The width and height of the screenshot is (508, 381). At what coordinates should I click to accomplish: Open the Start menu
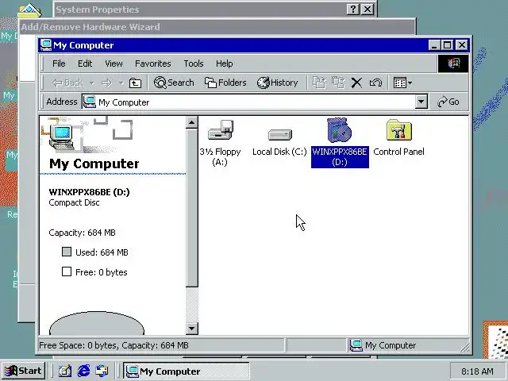coord(23,371)
